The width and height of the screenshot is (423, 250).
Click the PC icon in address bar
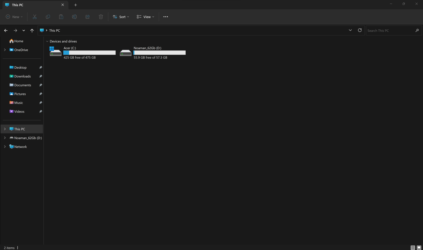[42, 30]
